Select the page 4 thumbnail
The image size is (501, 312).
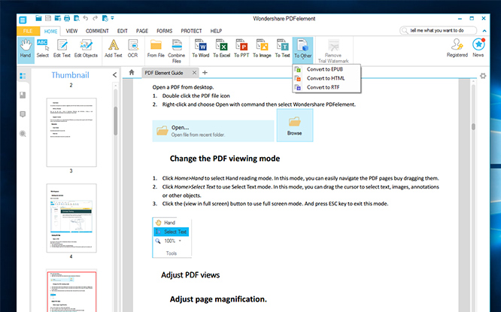[x=71, y=218]
